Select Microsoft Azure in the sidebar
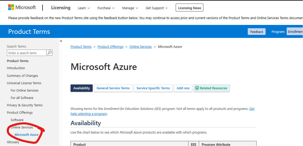This screenshot has width=303, height=146. 26,135
